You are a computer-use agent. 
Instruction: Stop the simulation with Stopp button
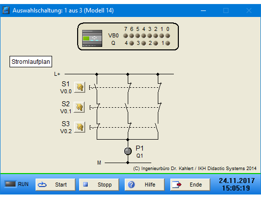click(x=99, y=185)
